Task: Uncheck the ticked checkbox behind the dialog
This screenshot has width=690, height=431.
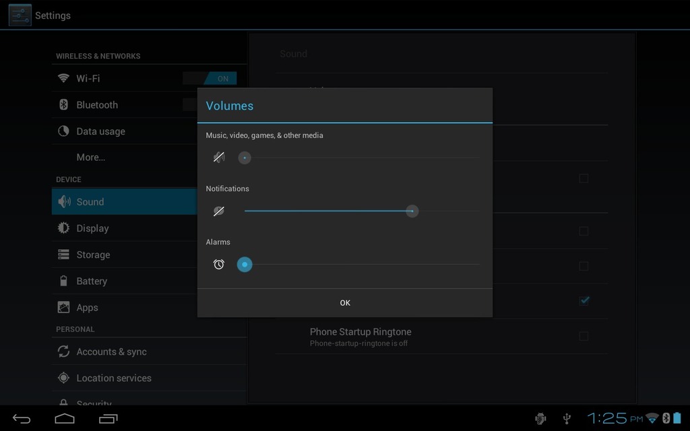Action: point(584,301)
